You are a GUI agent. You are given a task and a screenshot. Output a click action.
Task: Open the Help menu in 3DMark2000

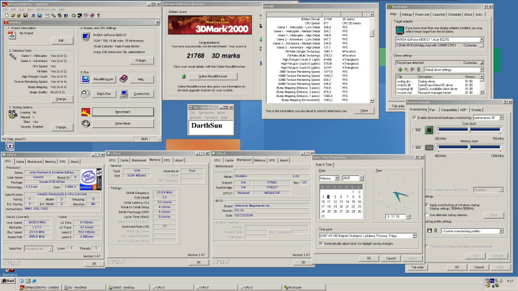[62, 10]
